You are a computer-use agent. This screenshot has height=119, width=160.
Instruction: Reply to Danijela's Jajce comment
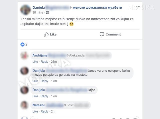point(44,96)
